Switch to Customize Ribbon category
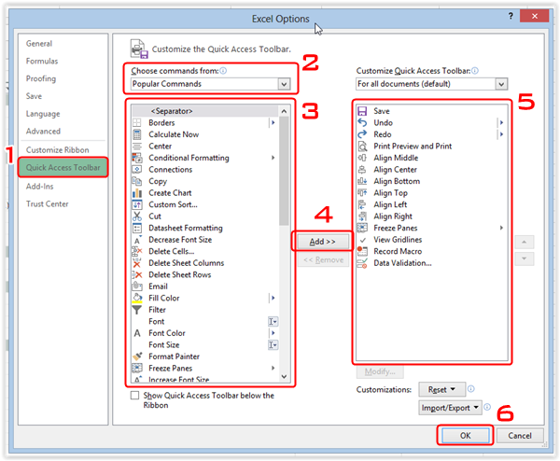 tap(57, 150)
